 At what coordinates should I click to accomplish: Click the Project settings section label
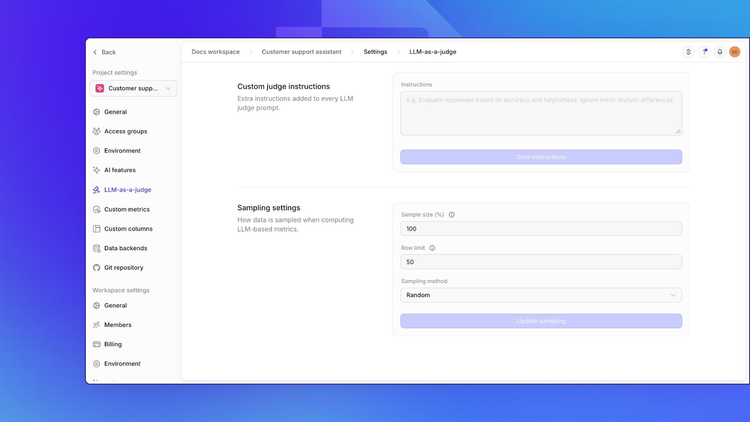coord(115,72)
